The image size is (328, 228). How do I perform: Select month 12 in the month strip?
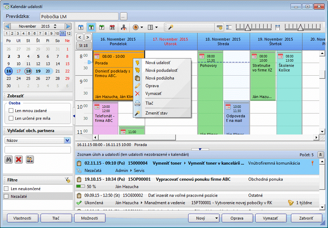[69, 33]
